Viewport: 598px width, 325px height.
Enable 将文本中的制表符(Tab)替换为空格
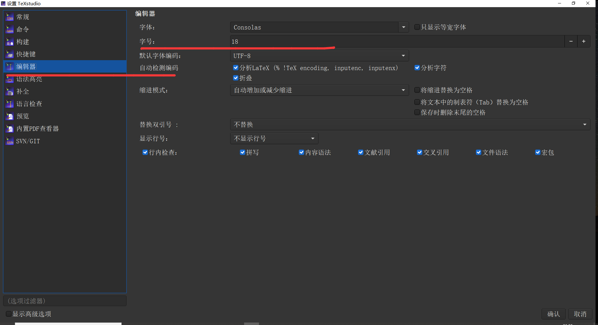click(x=417, y=102)
